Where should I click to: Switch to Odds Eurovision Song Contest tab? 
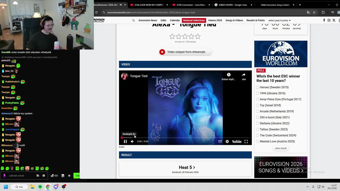click(x=275, y=5)
